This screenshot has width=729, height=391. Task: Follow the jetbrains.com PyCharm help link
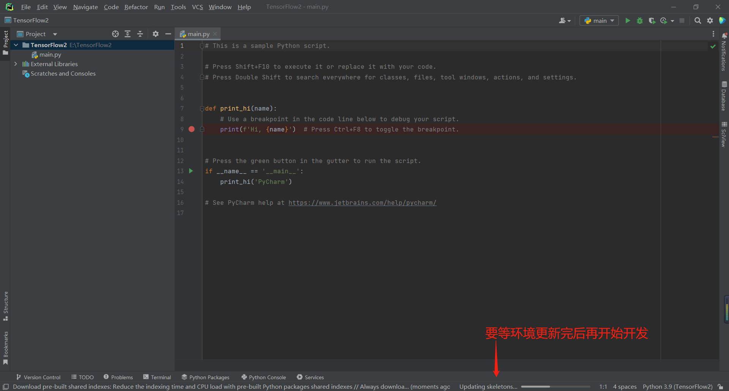362,203
